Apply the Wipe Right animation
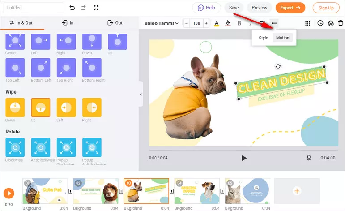Screen dimensions: 345x211 pyautogui.click(x=92, y=108)
